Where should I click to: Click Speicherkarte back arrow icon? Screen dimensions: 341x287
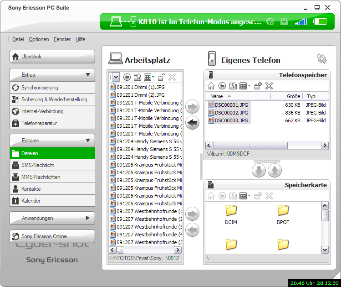(x=222, y=196)
